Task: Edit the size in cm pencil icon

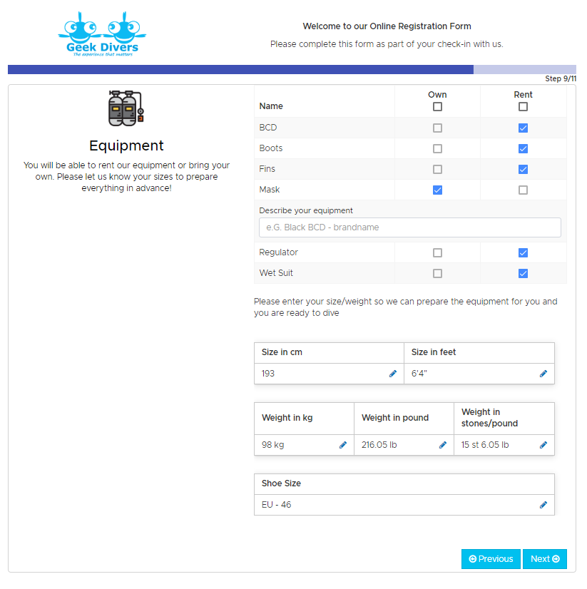Action: pos(393,374)
